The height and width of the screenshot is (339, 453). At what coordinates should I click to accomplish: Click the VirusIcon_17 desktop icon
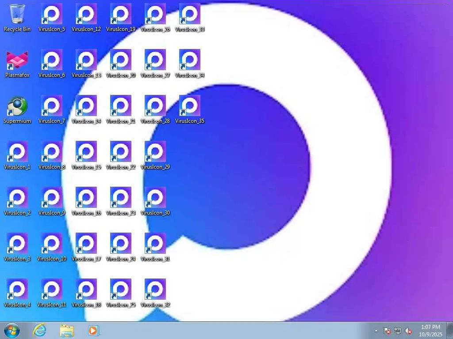coord(86,247)
